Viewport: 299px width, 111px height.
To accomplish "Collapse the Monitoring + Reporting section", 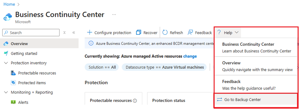I will [6, 92].
